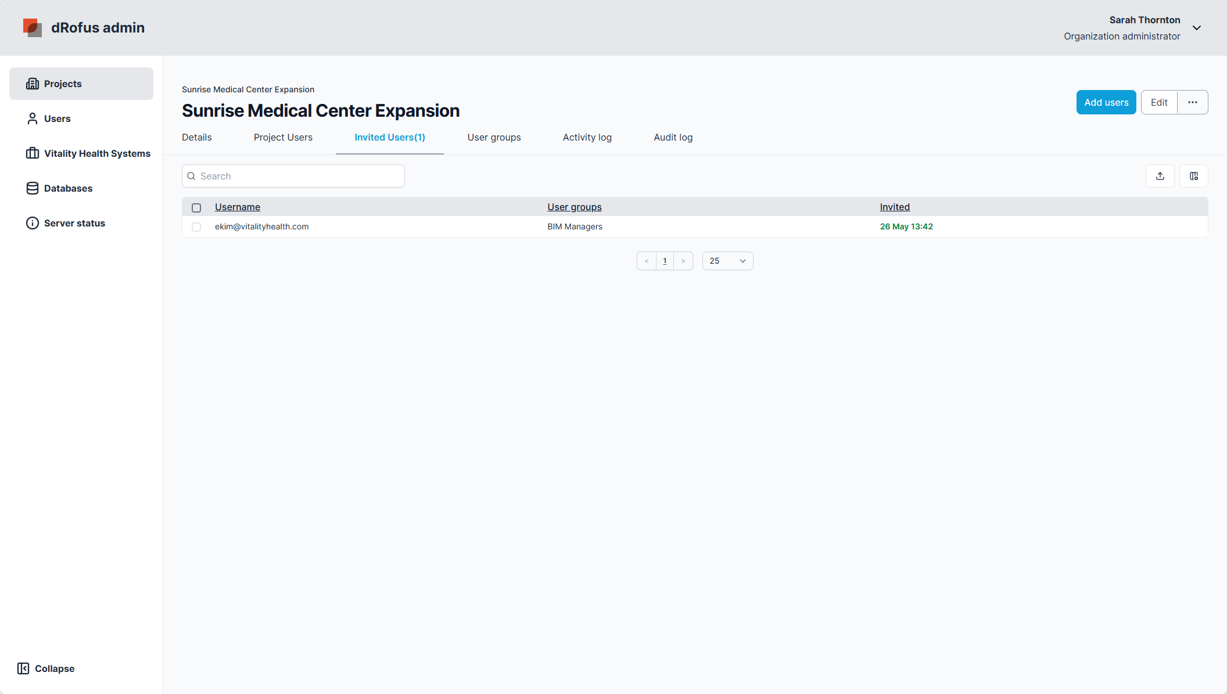Image resolution: width=1227 pixels, height=694 pixels.
Task: Collapse the sidebar navigation
Action: tap(46, 668)
